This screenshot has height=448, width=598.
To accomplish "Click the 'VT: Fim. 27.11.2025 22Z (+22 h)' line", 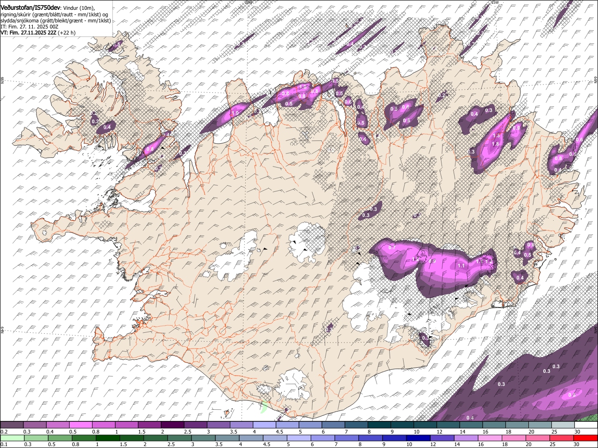I will tap(38, 33).
